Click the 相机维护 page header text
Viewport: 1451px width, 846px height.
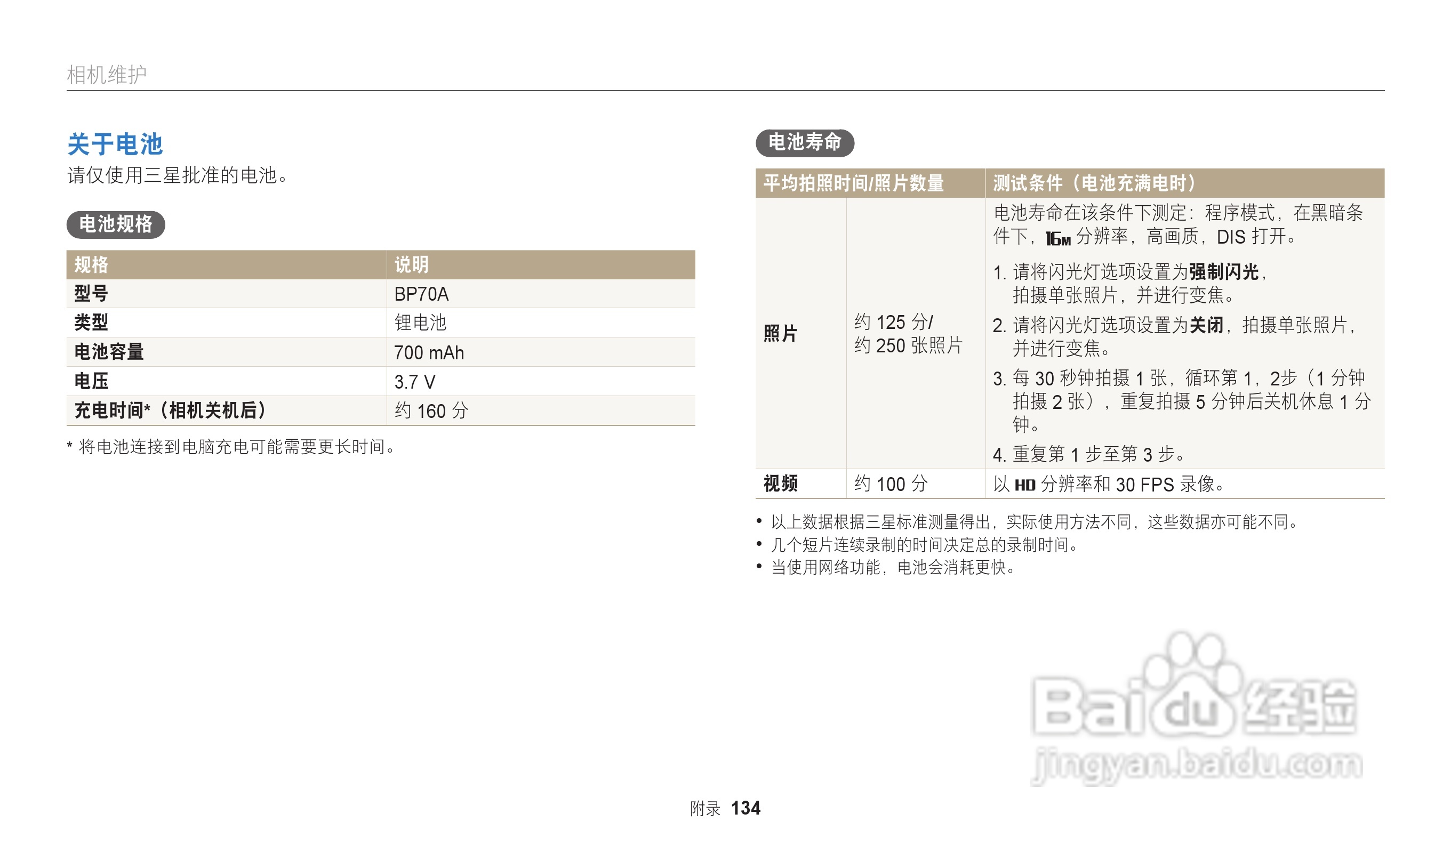[x=107, y=74]
